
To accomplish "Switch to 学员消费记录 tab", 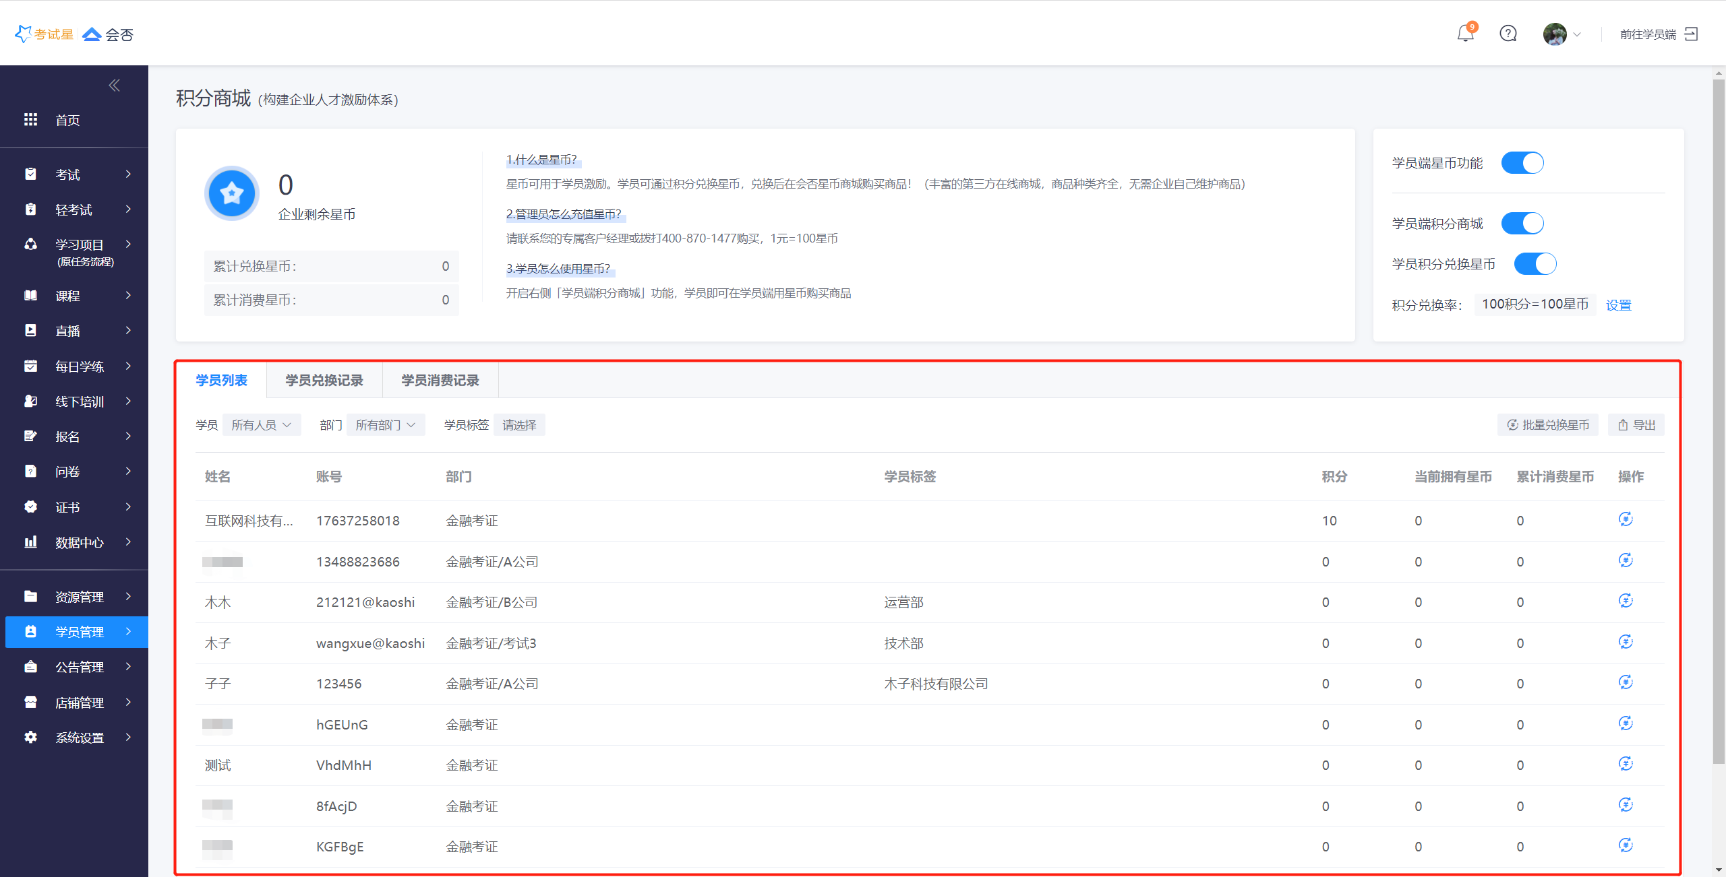I will [440, 381].
